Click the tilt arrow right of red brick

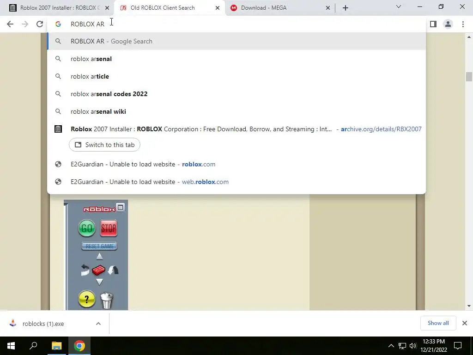pyautogui.click(x=114, y=270)
